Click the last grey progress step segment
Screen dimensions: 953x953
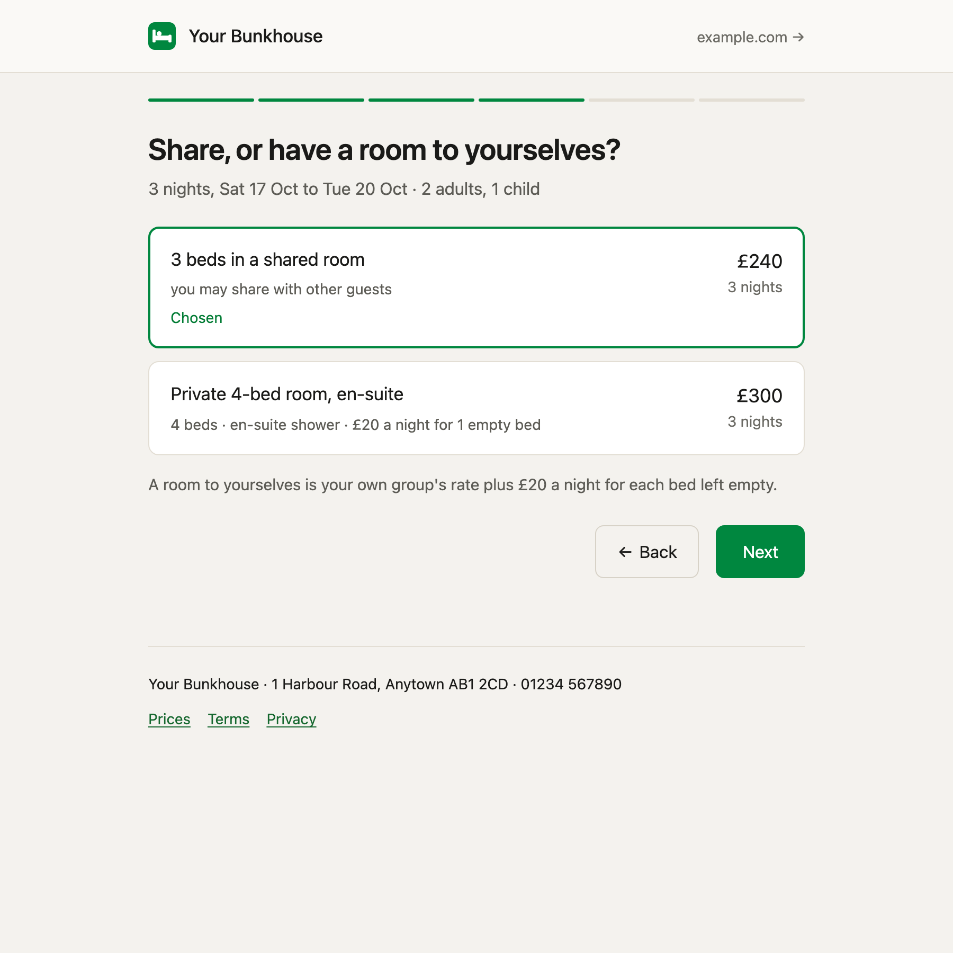click(752, 100)
